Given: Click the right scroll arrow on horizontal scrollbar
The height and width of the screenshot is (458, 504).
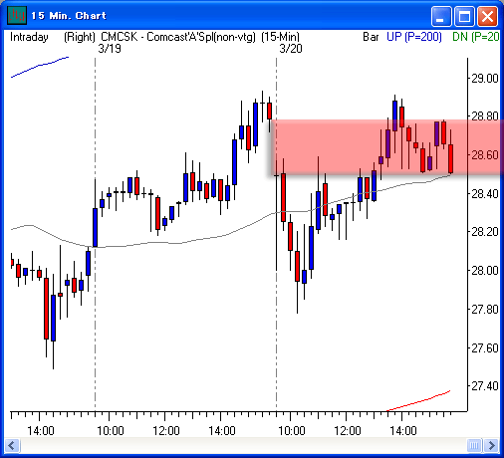Looking at the screenshot, I should 492,445.
